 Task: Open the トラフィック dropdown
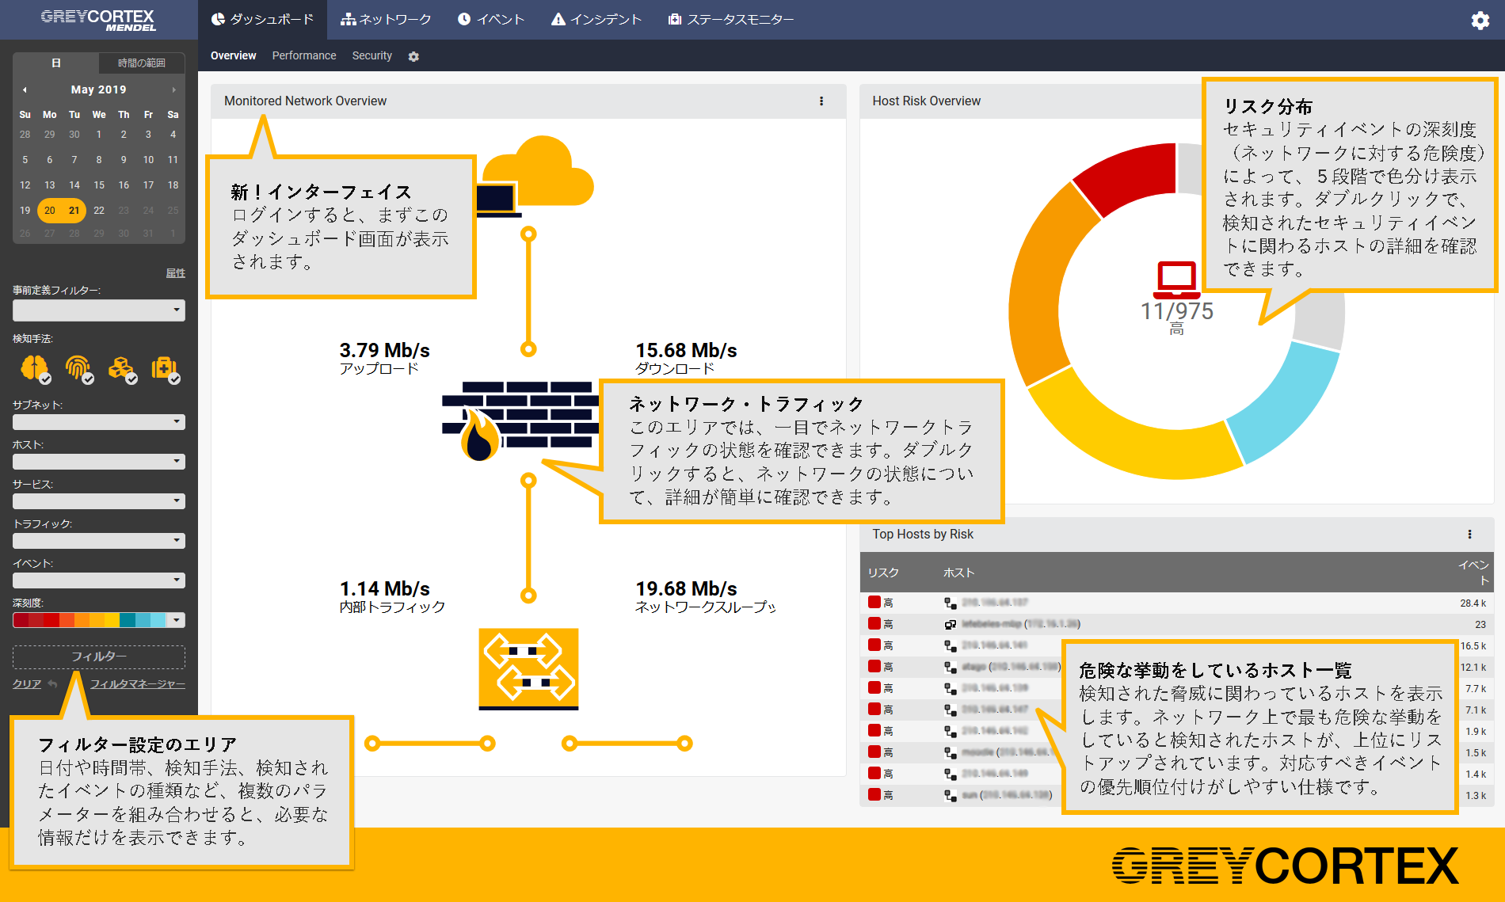(x=99, y=541)
